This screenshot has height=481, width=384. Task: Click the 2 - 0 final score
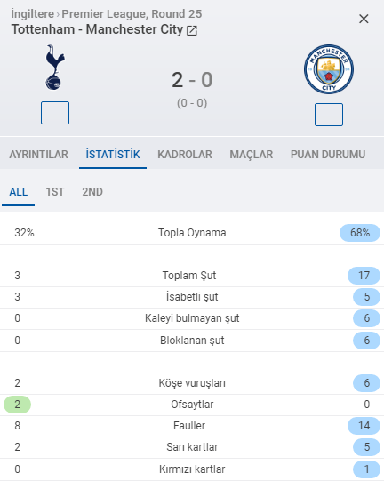tap(192, 80)
